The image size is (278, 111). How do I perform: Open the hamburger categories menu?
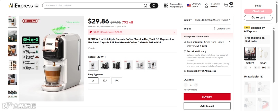click(37, 6)
